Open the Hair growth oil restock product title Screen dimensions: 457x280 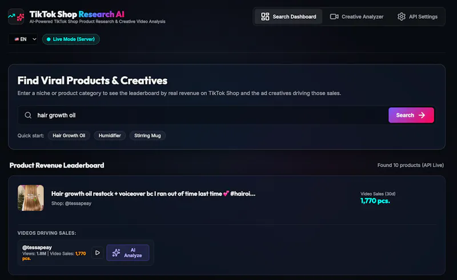point(153,194)
